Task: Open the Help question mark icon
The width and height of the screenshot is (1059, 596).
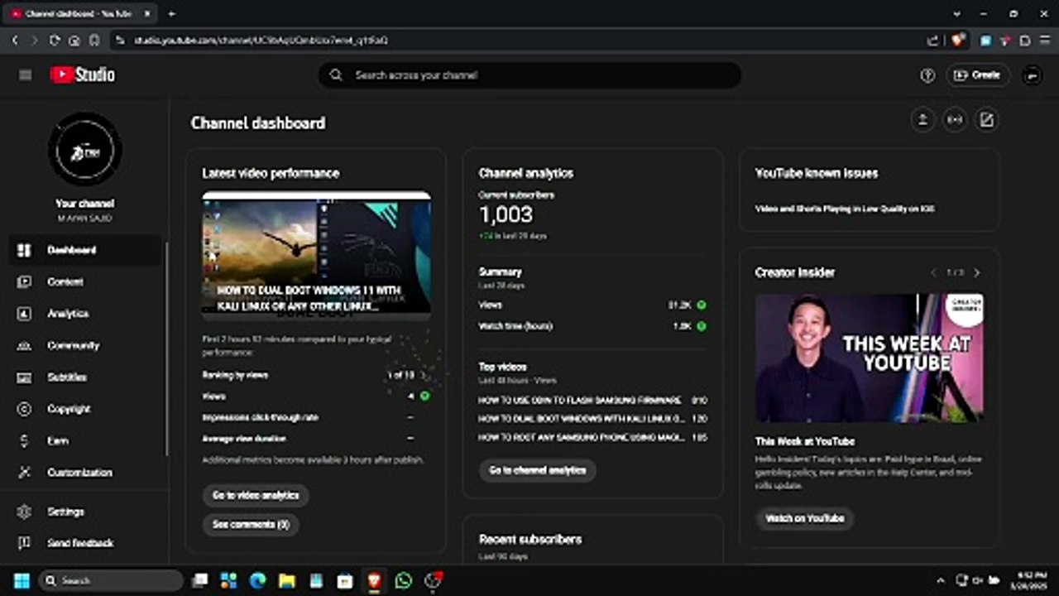Action: click(x=927, y=75)
